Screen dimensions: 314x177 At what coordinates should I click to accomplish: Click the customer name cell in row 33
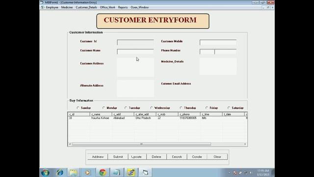tap(101, 118)
